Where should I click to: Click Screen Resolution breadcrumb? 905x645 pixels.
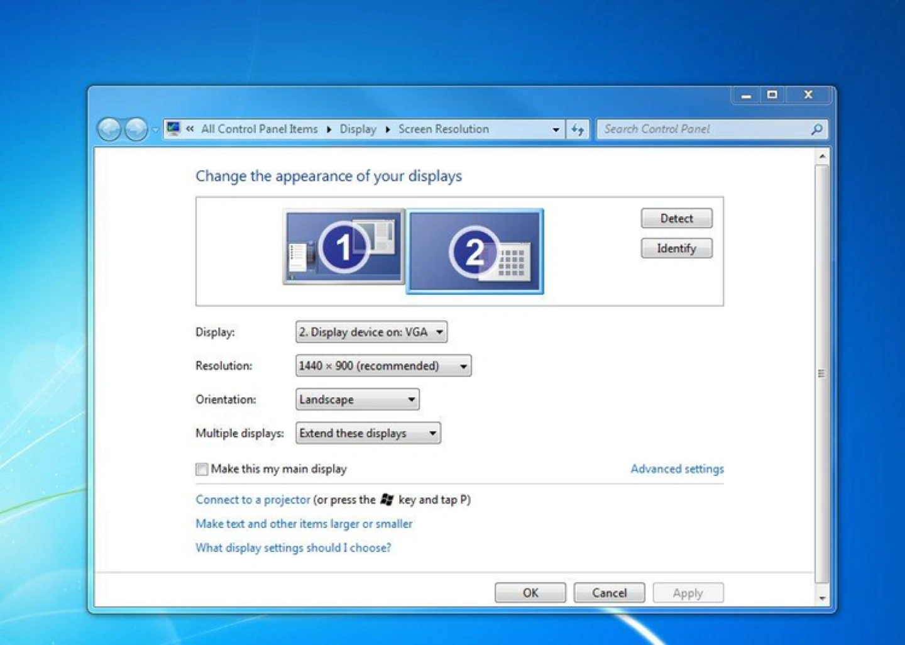tap(443, 129)
